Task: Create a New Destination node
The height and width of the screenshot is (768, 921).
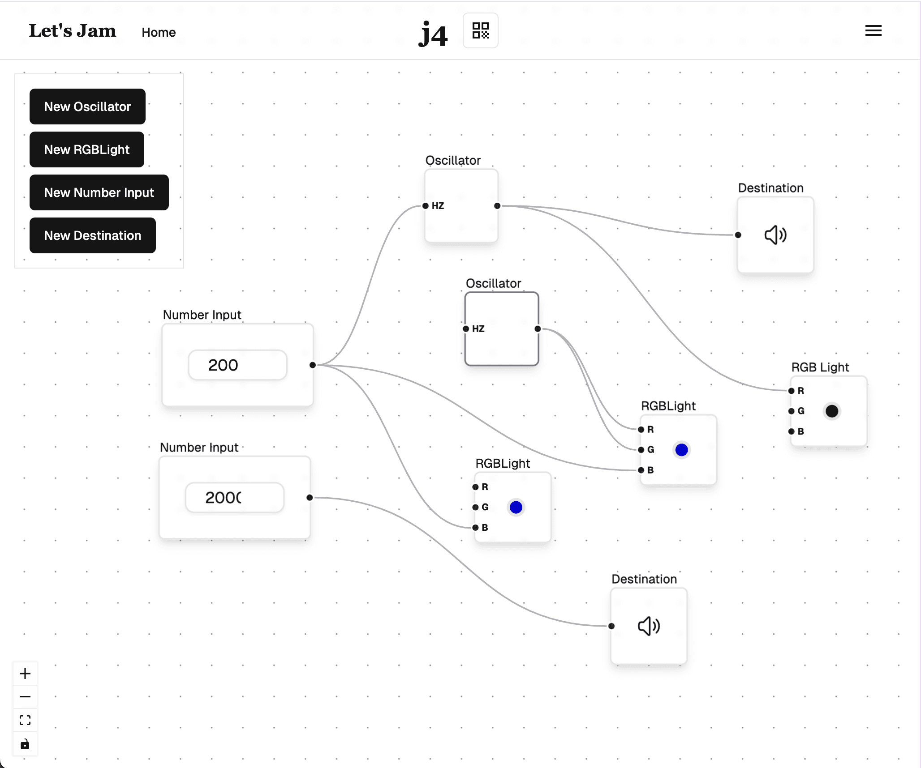Action: click(x=93, y=235)
